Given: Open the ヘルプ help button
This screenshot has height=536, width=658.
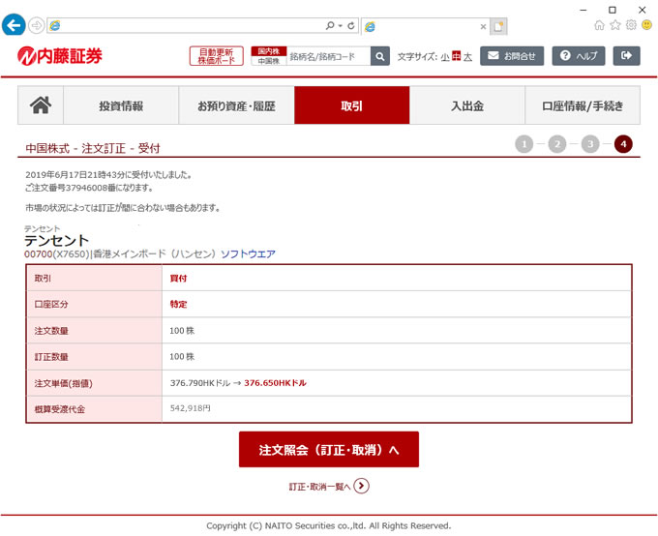Looking at the screenshot, I should click(x=579, y=56).
